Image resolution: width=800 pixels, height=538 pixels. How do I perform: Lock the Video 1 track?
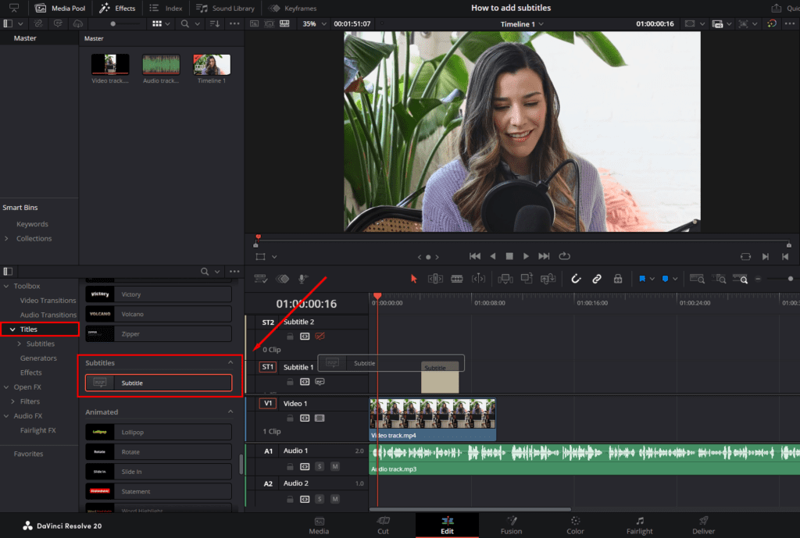click(289, 419)
